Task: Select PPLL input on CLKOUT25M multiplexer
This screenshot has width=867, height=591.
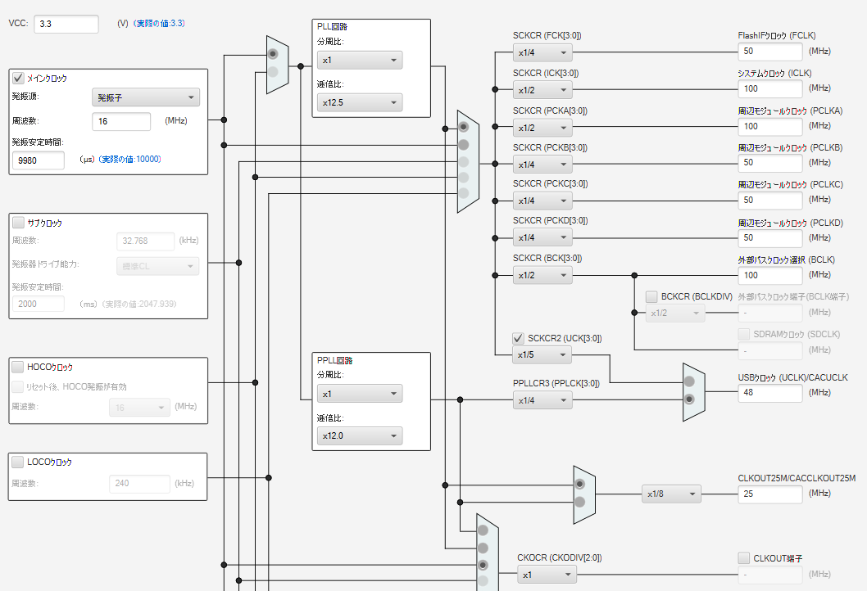Action: point(579,502)
